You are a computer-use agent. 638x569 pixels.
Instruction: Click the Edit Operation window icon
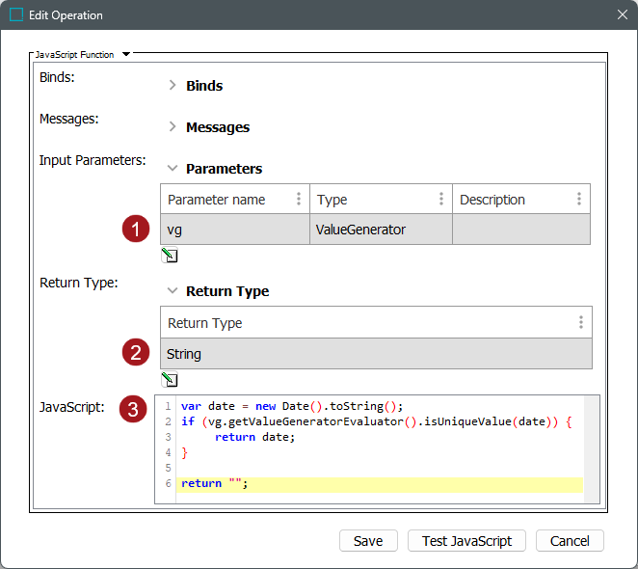click(16, 15)
